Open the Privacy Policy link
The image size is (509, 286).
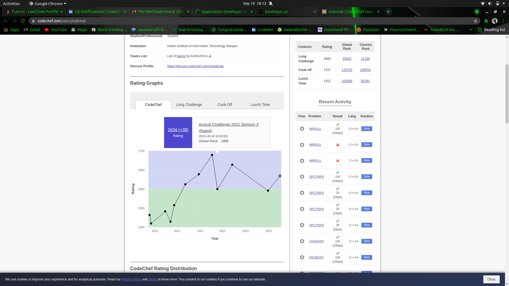(131, 279)
